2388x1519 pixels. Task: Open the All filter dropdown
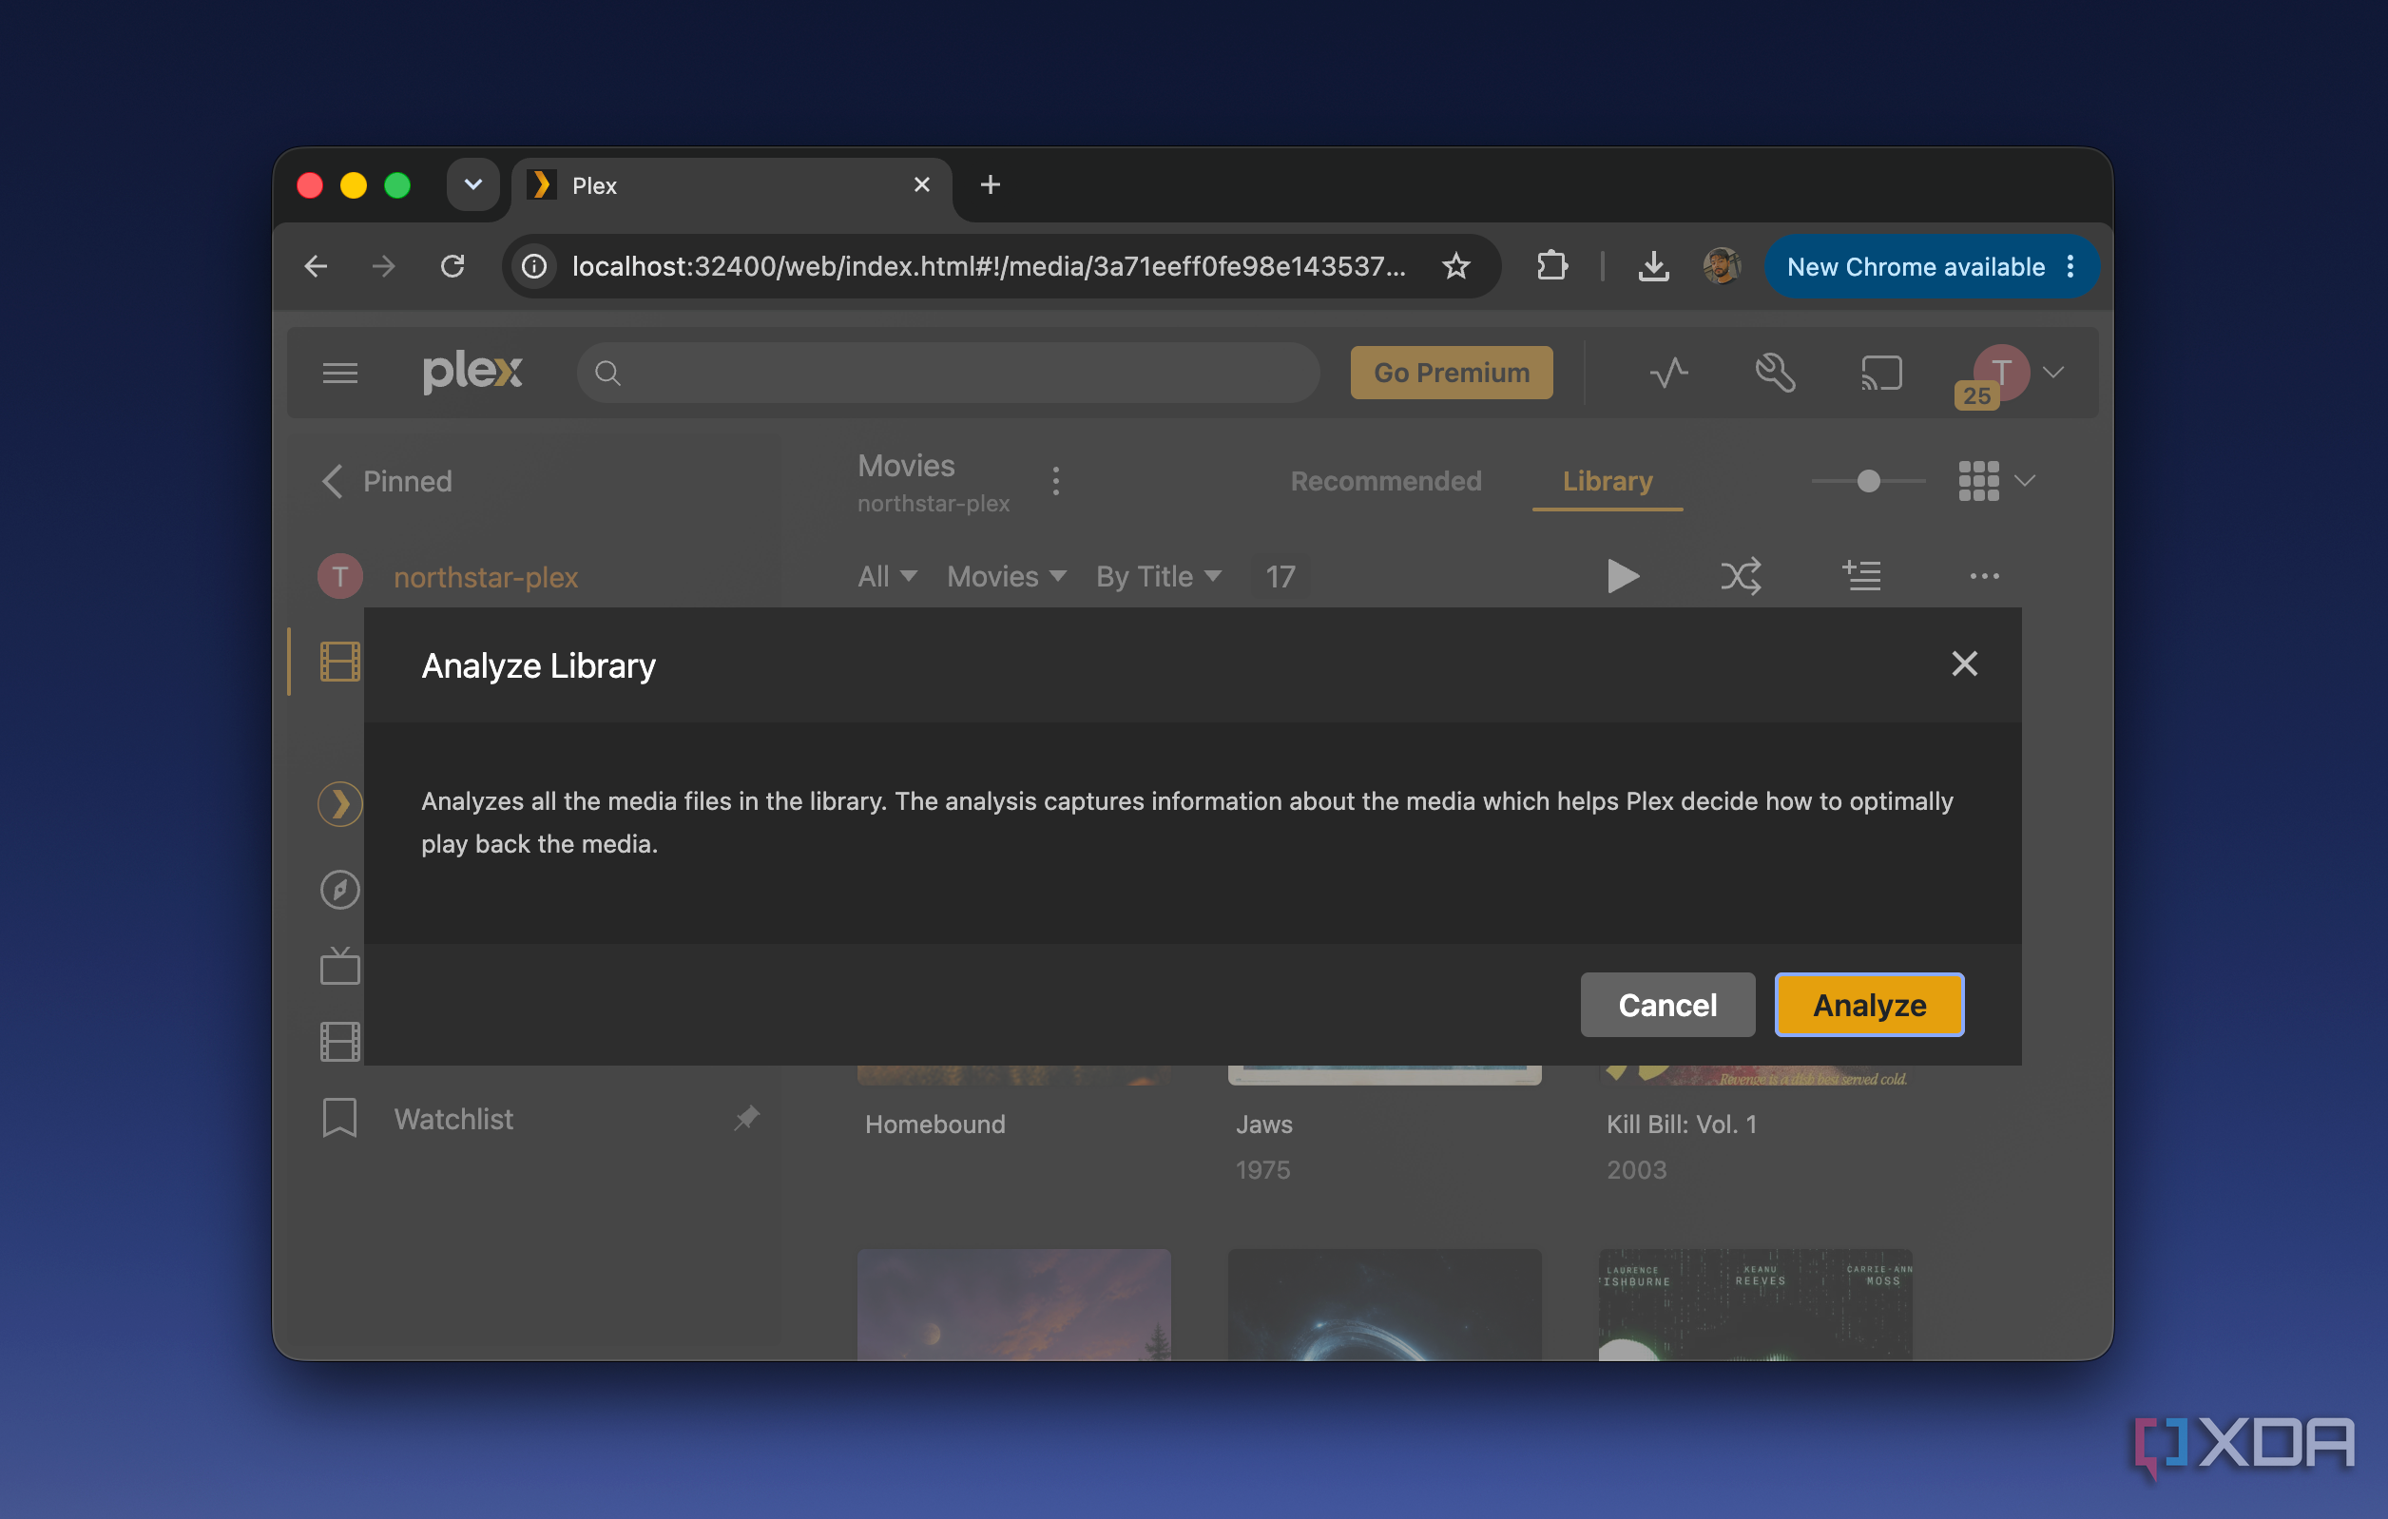point(887,576)
